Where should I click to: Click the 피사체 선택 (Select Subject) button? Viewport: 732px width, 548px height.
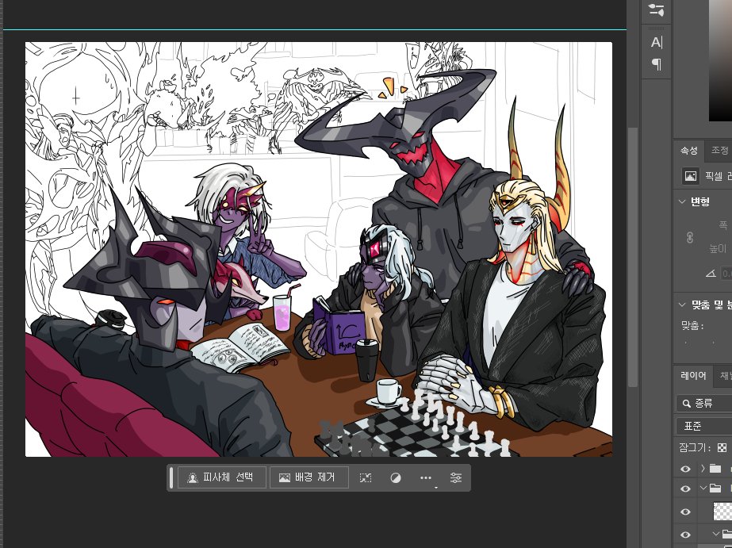pyautogui.click(x=222, y=477)
